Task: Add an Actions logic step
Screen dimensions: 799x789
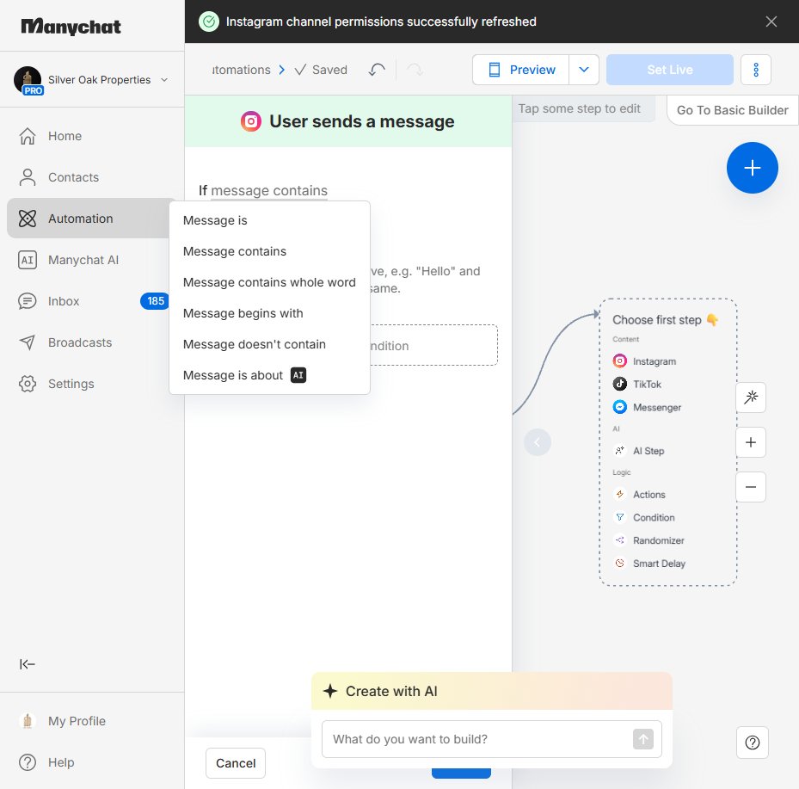Action: [x=640, y=495]
